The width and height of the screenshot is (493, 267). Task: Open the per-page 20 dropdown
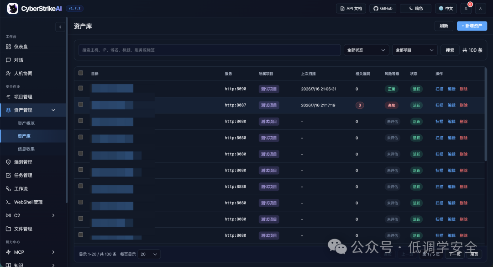[149, 254]
